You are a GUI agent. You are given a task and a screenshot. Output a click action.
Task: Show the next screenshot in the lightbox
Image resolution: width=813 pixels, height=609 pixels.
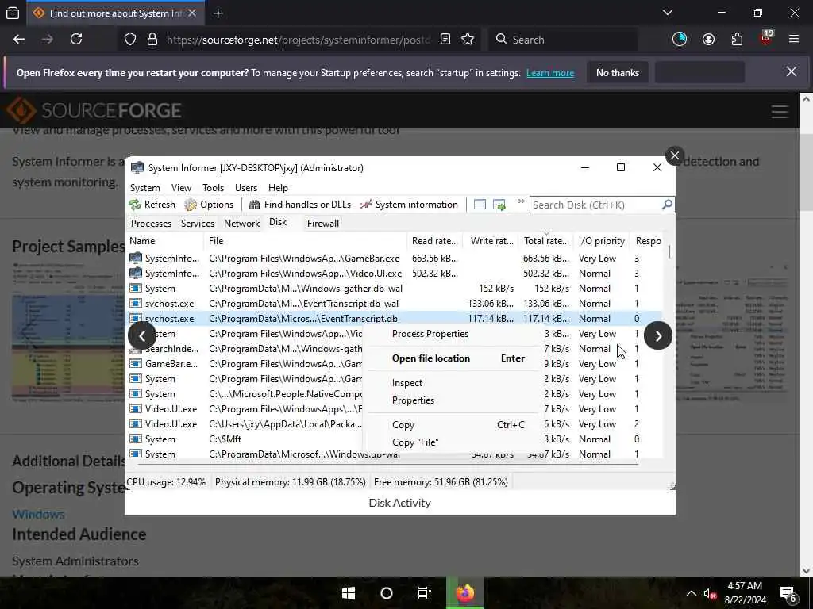click(658, 335)
